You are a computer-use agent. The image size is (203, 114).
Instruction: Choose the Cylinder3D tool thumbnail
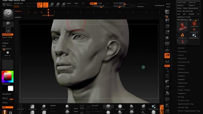click(x=194, y=24)
